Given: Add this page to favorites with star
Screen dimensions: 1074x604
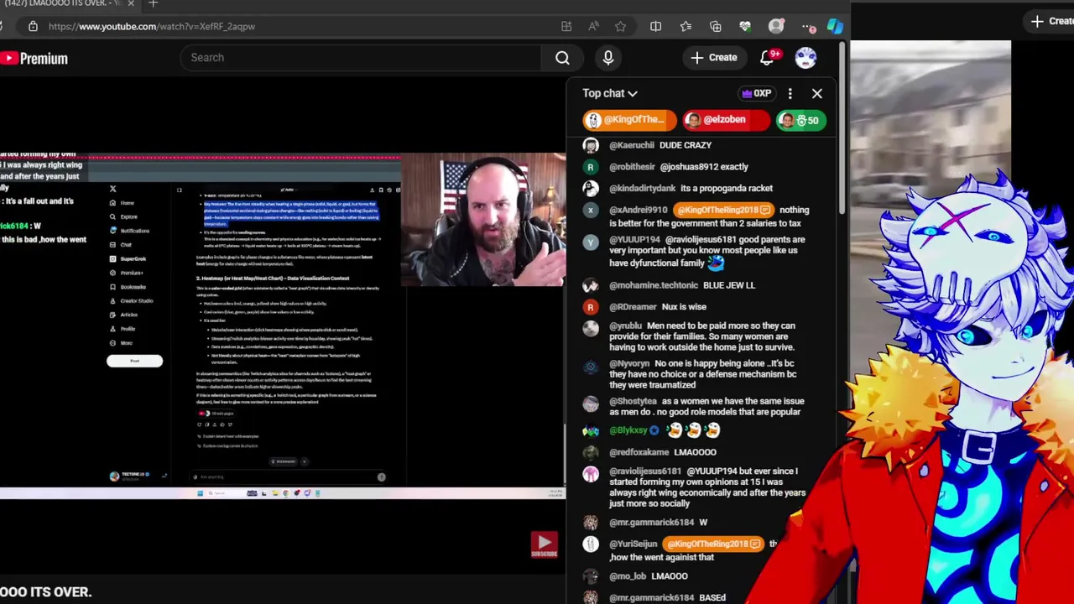Looking at the screenshot, I should tap(620, 26).
